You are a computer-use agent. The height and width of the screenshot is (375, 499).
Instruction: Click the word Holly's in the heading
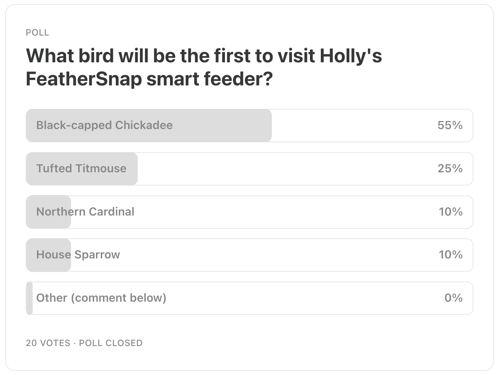tap(351, 56)
